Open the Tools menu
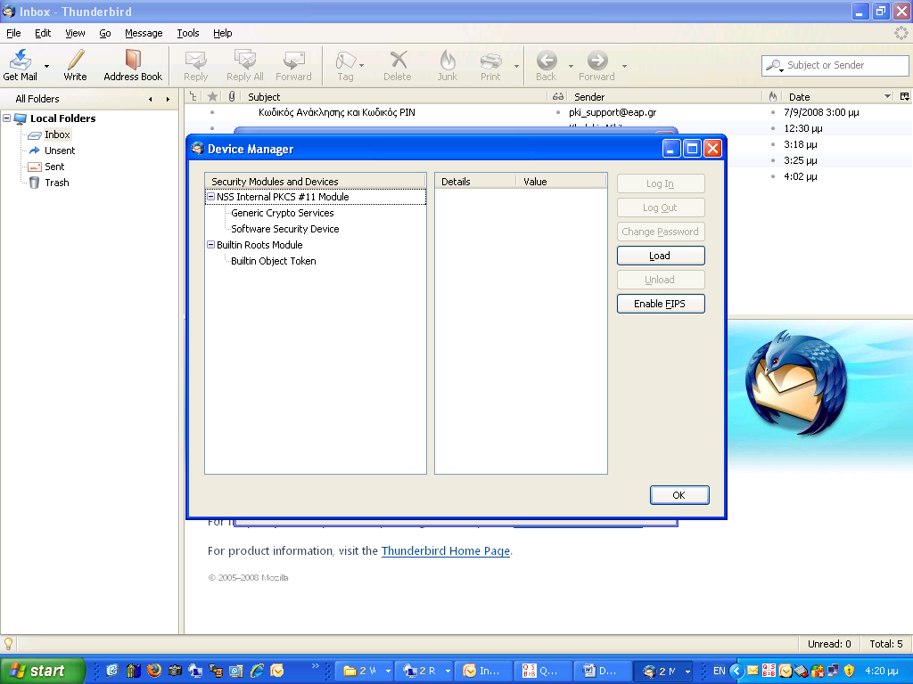Screen dimensions: 913x684 (188, 33)
